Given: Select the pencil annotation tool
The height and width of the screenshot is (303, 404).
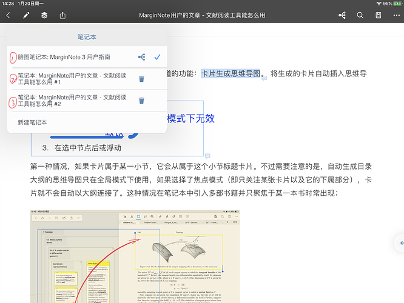Looking at the screenshot, I should coord(26,15).
